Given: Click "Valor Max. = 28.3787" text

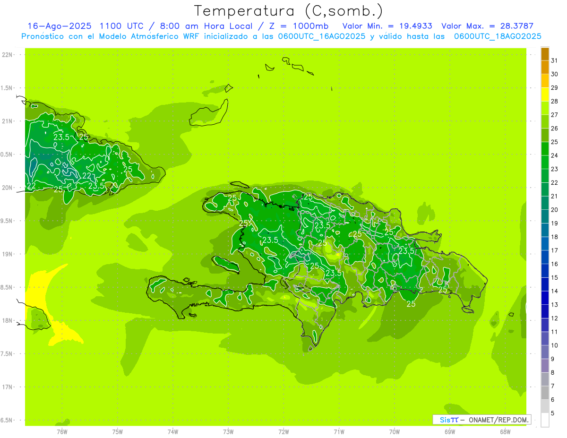Looking at the screenshot, I should coord(487,26).
